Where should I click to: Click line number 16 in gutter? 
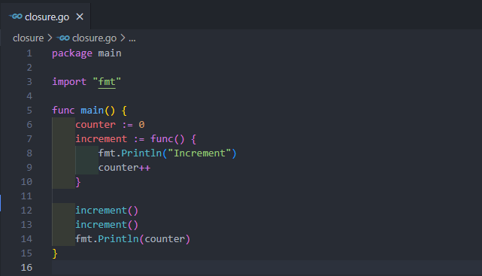coord(26,268)
